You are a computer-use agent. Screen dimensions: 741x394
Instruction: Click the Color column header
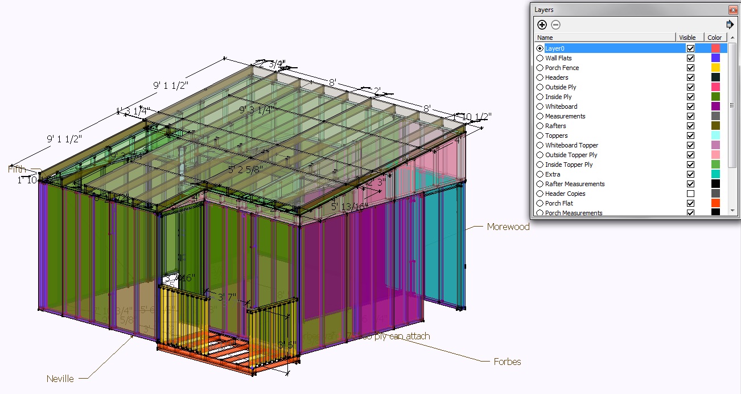pos(714,38)
